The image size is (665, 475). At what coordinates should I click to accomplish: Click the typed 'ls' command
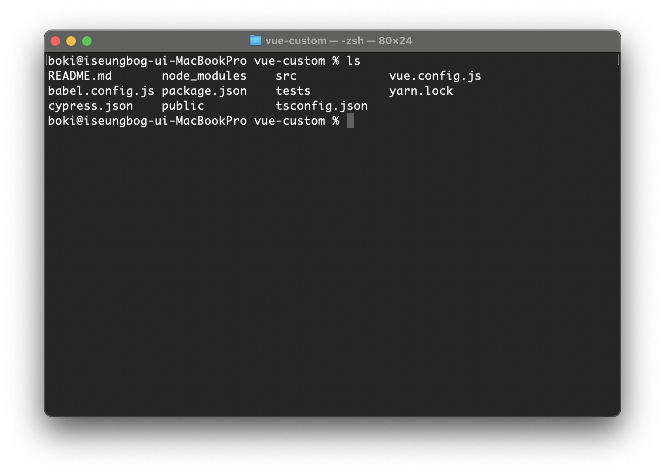point(353,61)
